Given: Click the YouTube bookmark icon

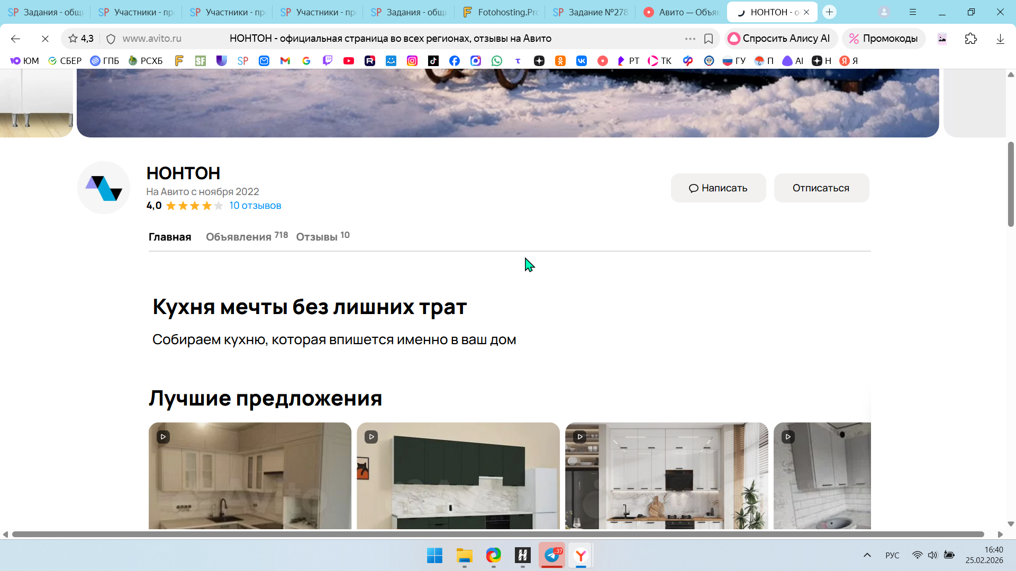Looking at the screenshot, I should coord(349,61).
